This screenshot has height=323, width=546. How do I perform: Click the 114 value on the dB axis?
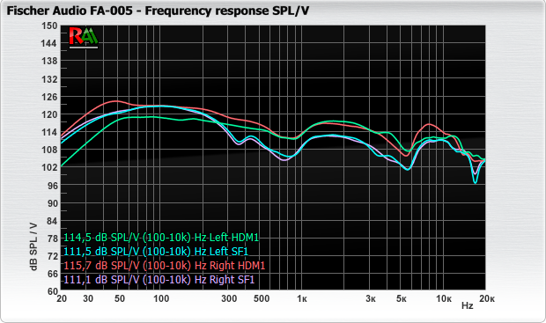coord(49,132)
